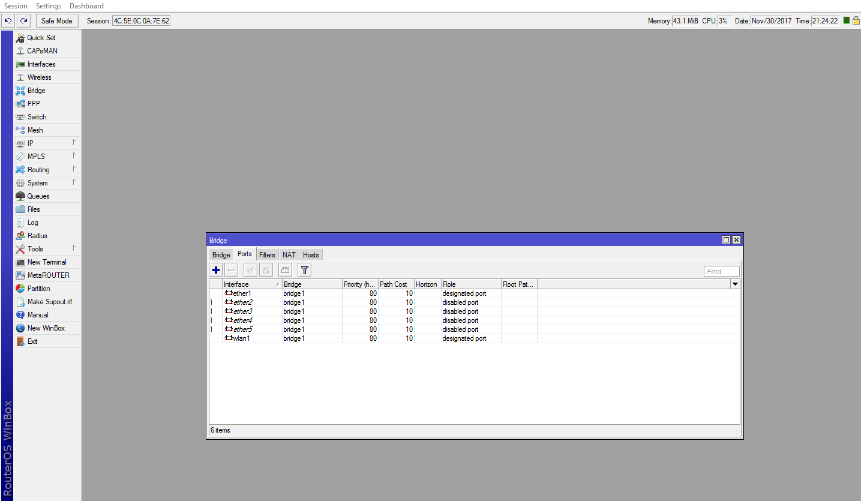Select the ether5 port row
The image size is (861, 501).
[x=474, y=329]
